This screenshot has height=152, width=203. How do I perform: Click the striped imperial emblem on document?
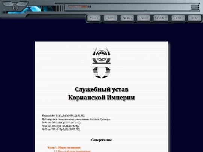(101, 63)
